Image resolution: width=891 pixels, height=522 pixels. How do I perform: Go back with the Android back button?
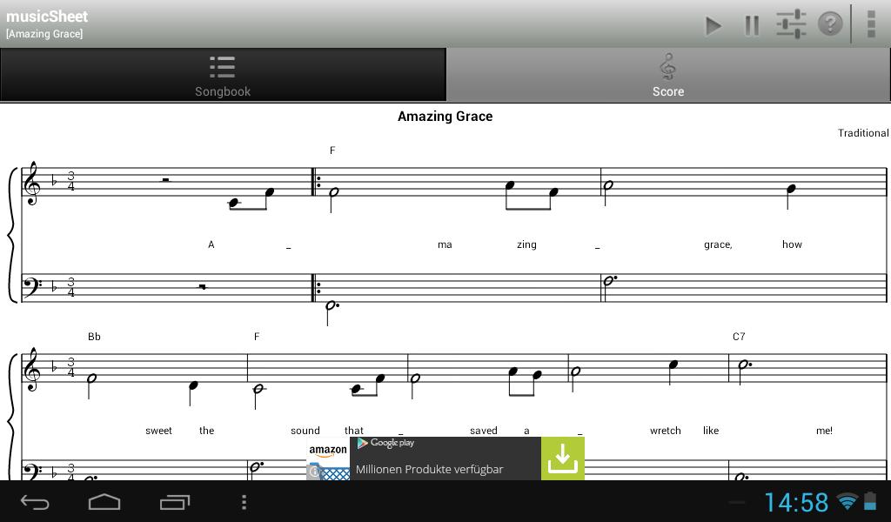click(35, 502)
